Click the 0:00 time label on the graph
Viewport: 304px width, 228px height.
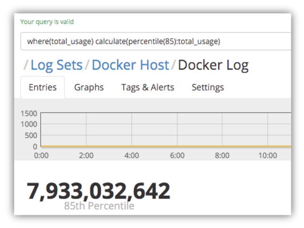click(41, 155)
